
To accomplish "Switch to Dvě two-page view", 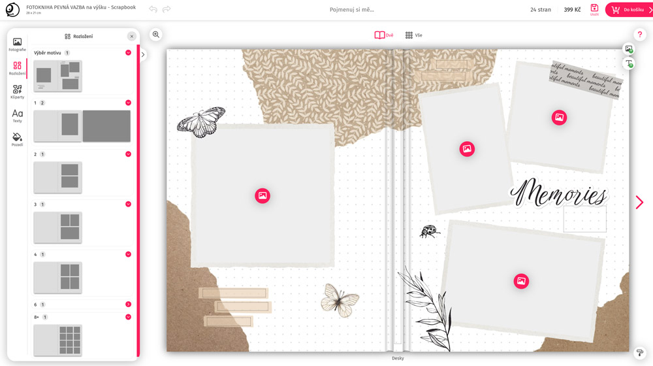I will click(x=384, y=35).
